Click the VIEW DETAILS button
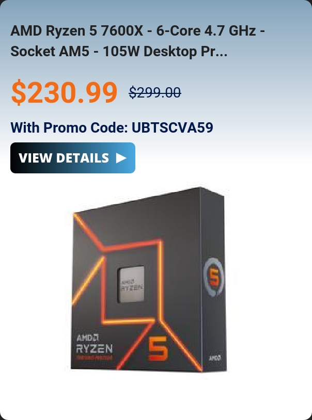Viewport: 312px width, 420px height. point(73,158)
